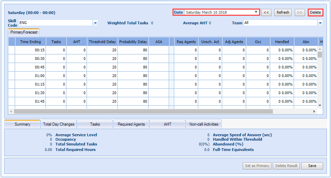331x178 pixels.
Task: Click the scroll up arrow in table
Action: pyautogui.click(x=320, y=49)
